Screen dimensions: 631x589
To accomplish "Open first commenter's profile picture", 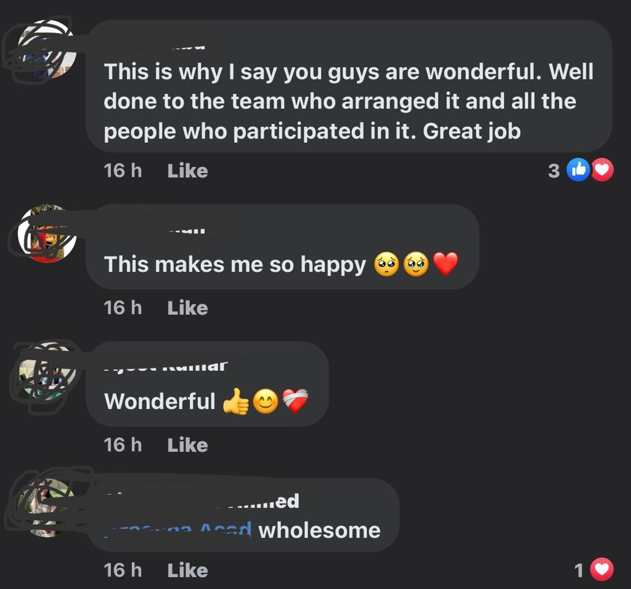I will (47, 49).
